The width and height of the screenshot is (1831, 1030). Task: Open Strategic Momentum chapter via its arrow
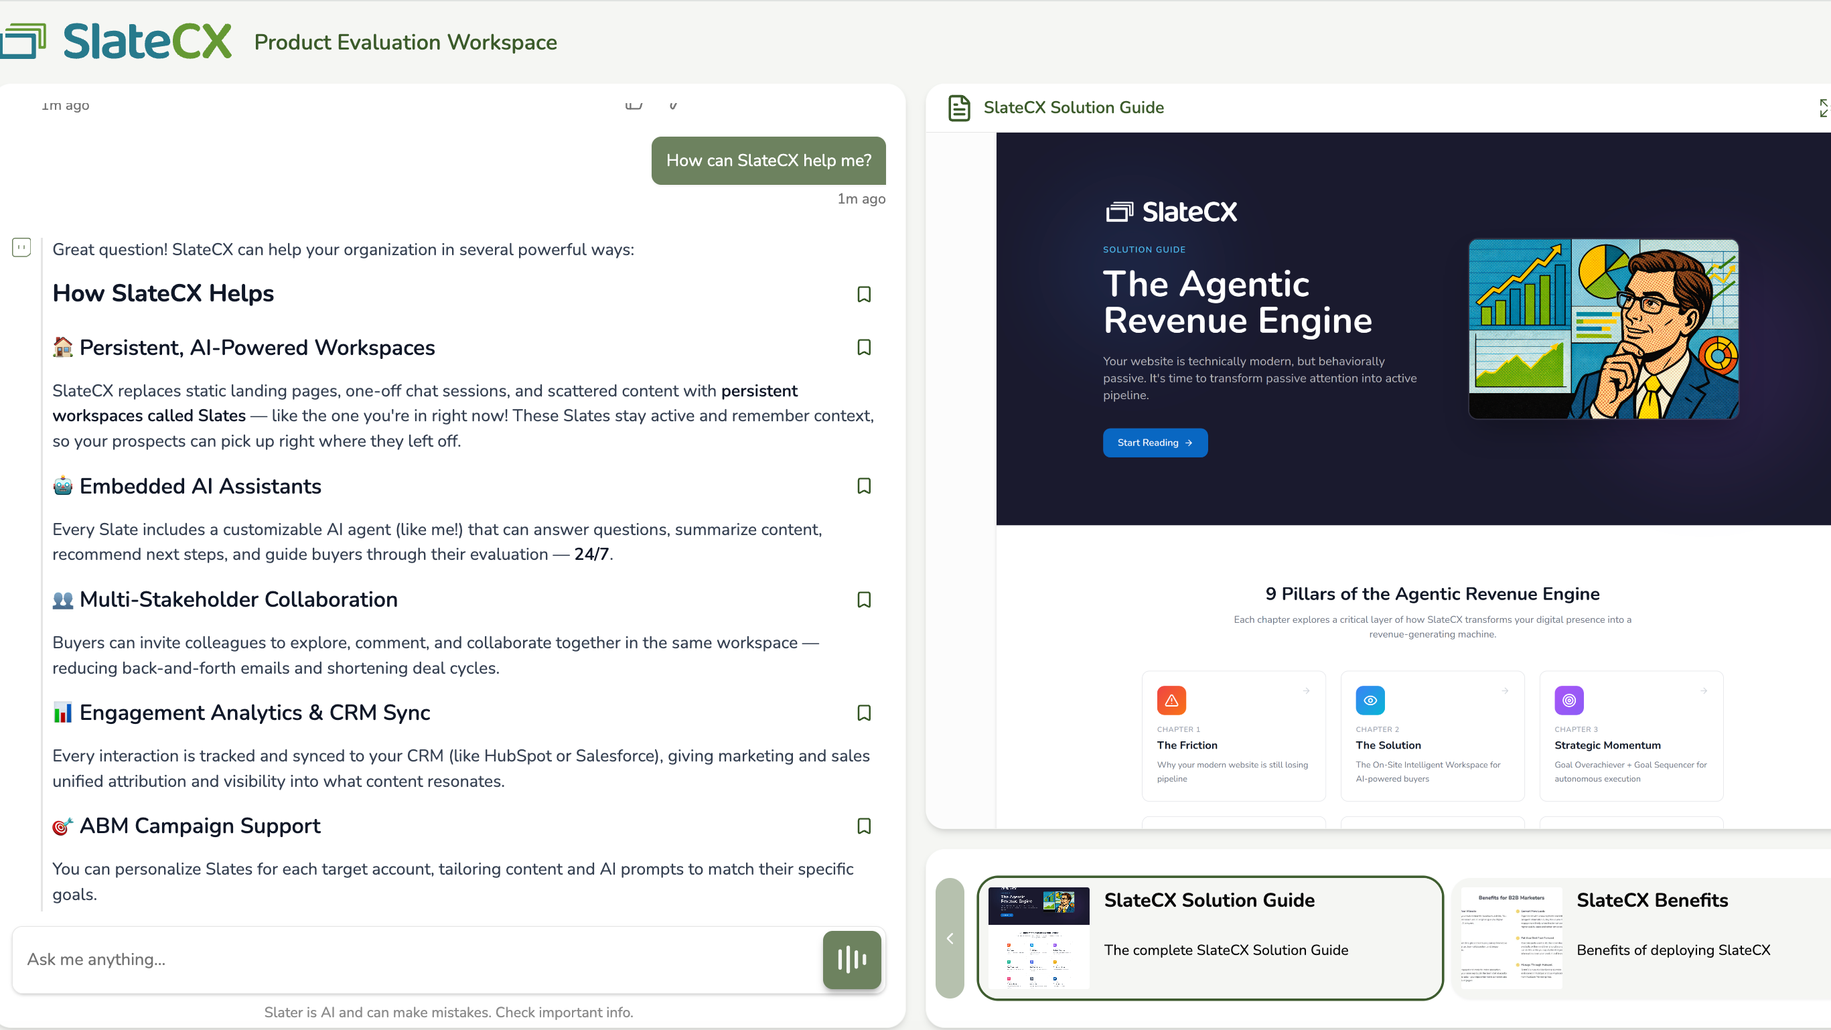click(x=1704, y=691)
